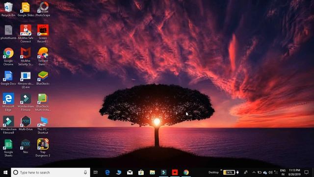Open Nox Multi-Drive desktop shortcut
The height and width of the screenshot is (177, 314).
pos(26,123)
